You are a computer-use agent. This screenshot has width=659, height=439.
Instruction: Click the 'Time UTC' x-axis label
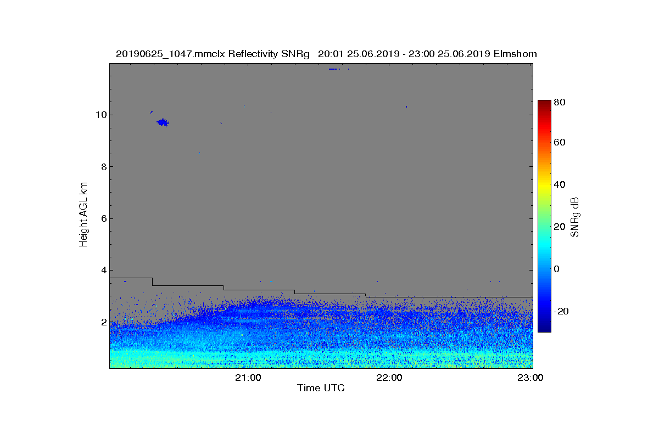321,388
